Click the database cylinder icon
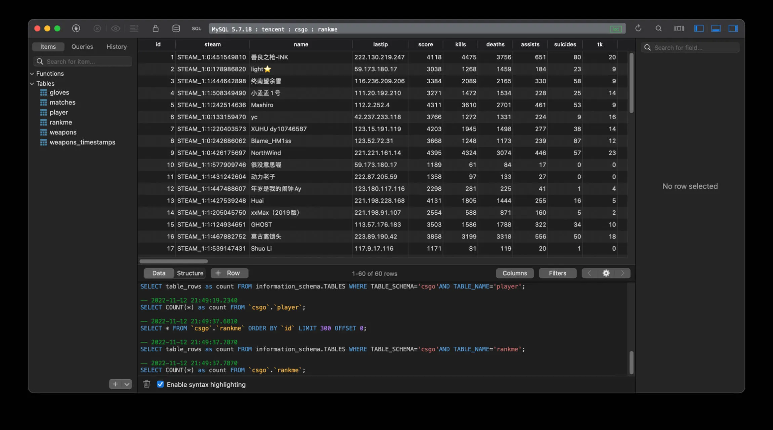 (176, 29)
